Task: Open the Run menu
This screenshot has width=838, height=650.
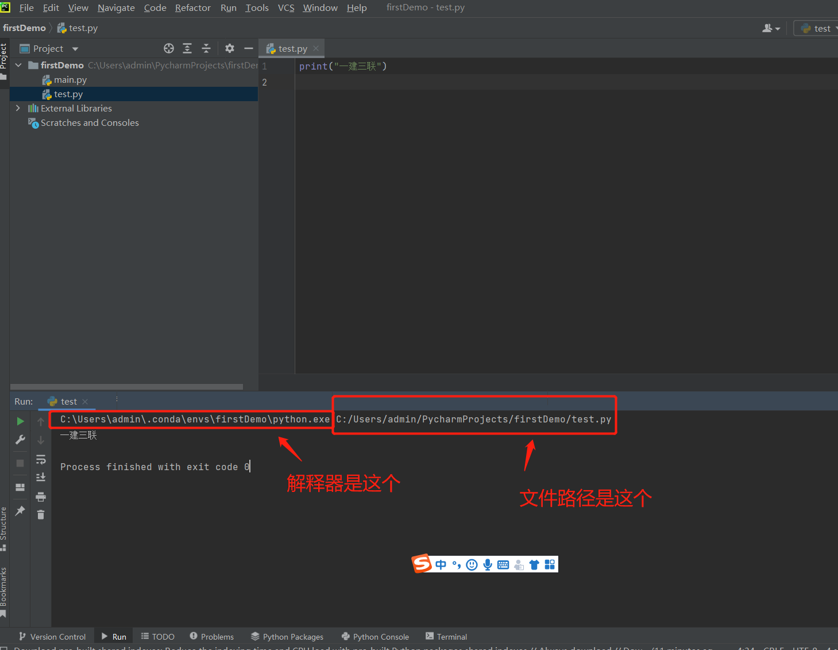Action: pos(229,7)
